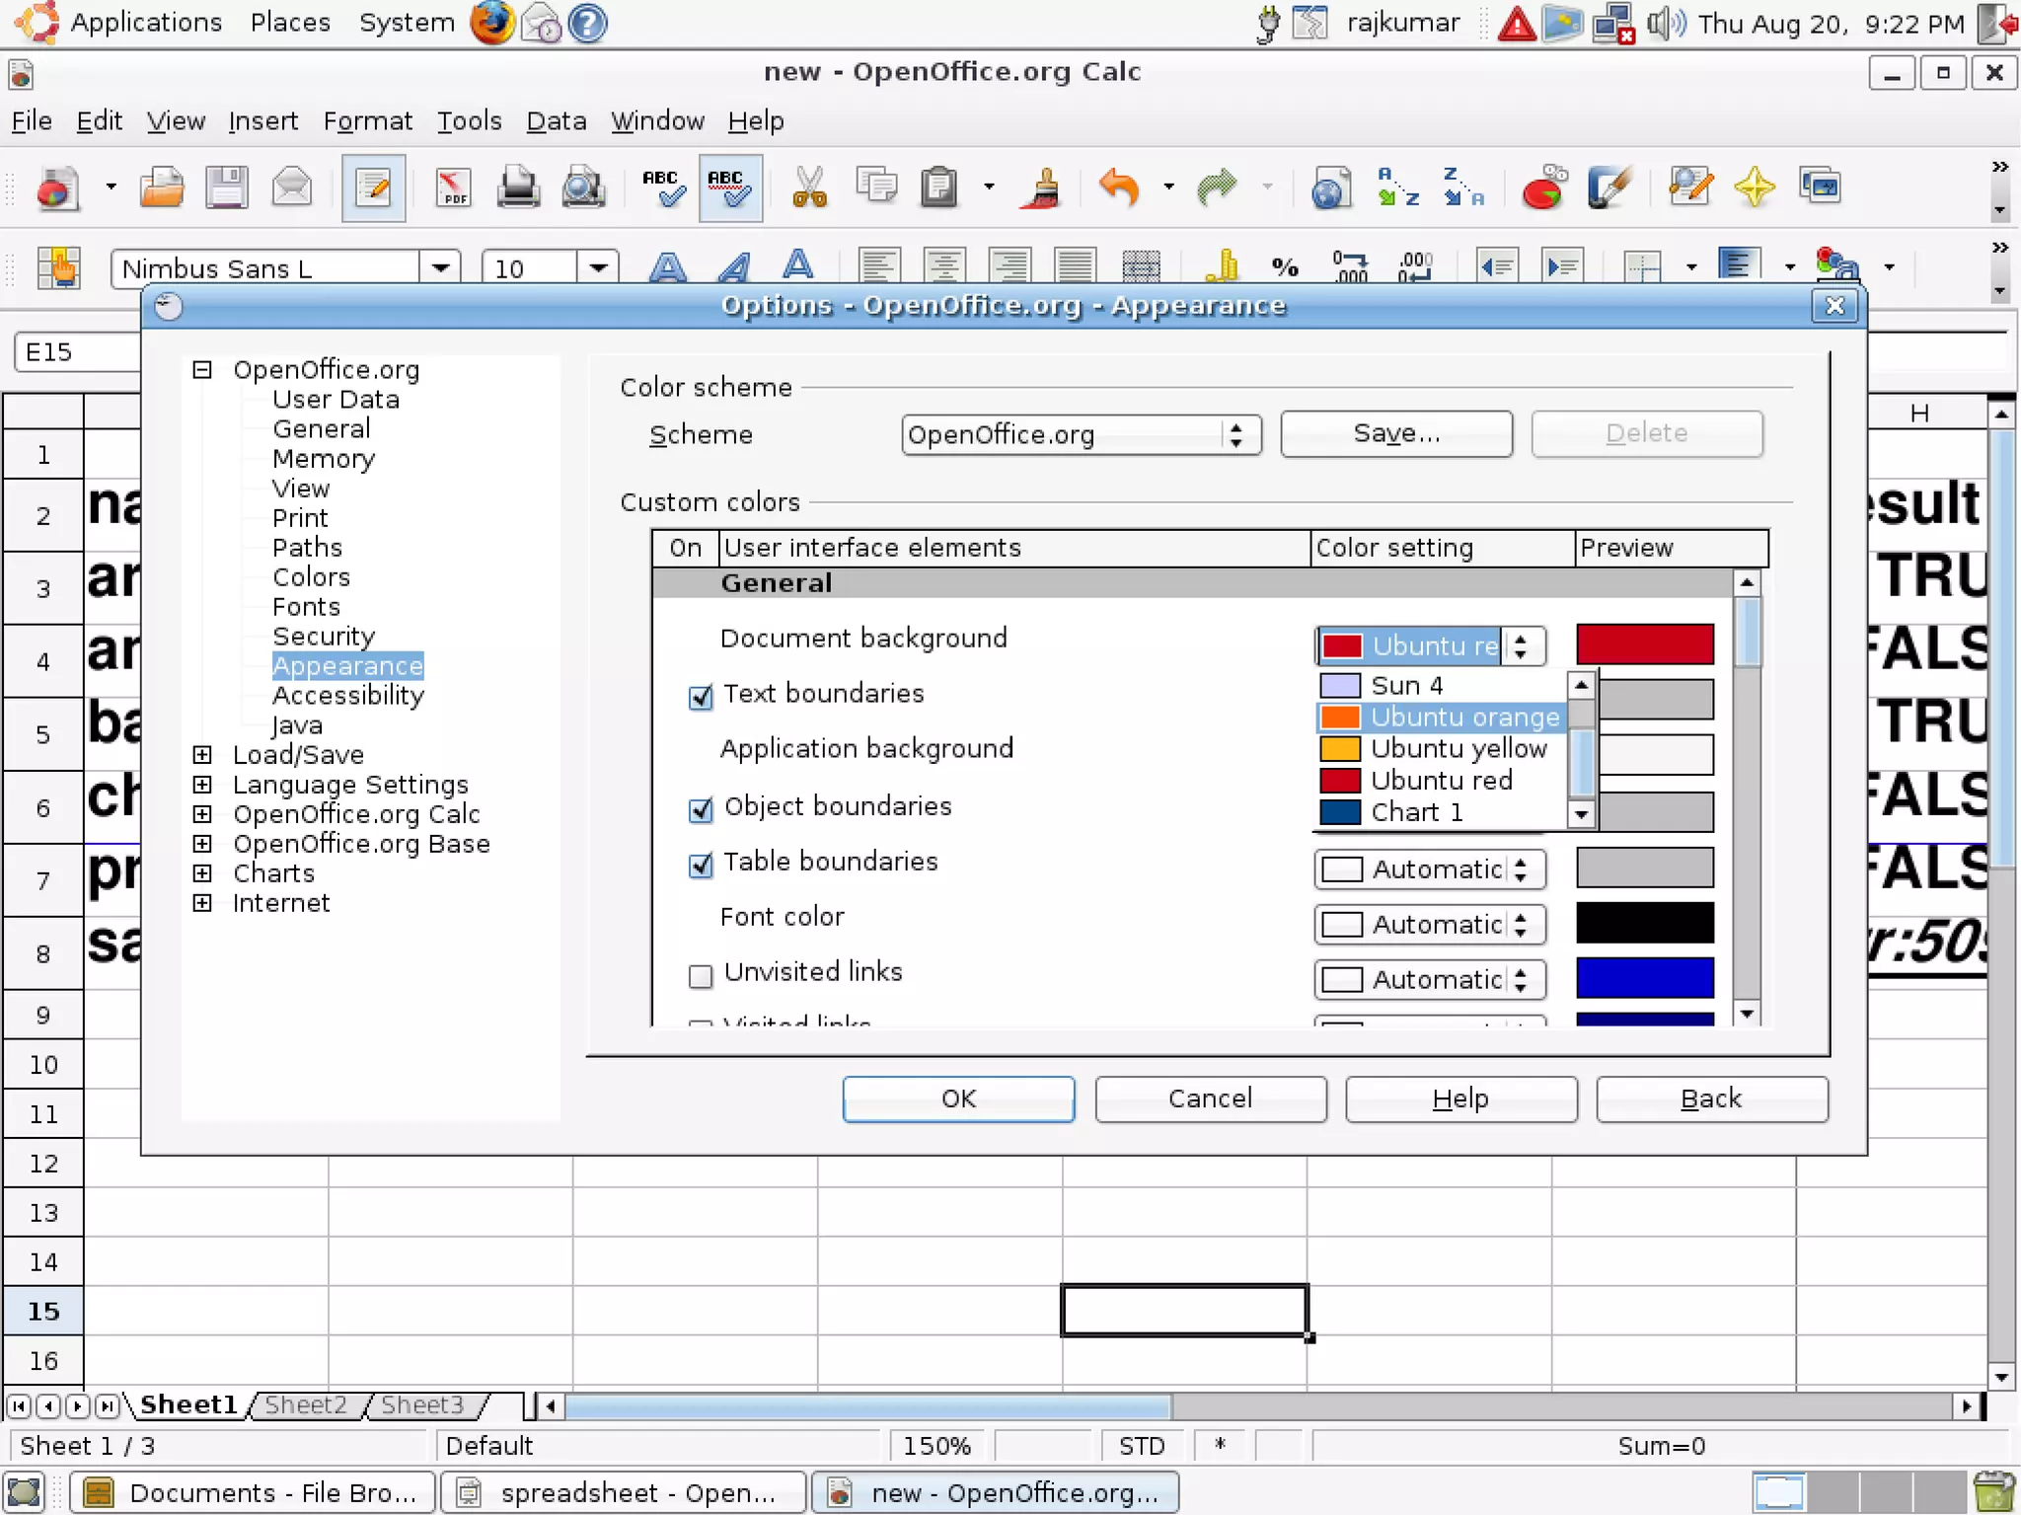This screenshot has width=2021, height=1515.
Task: Click the Undo arrow icon
Action: tap(1119, 188)
